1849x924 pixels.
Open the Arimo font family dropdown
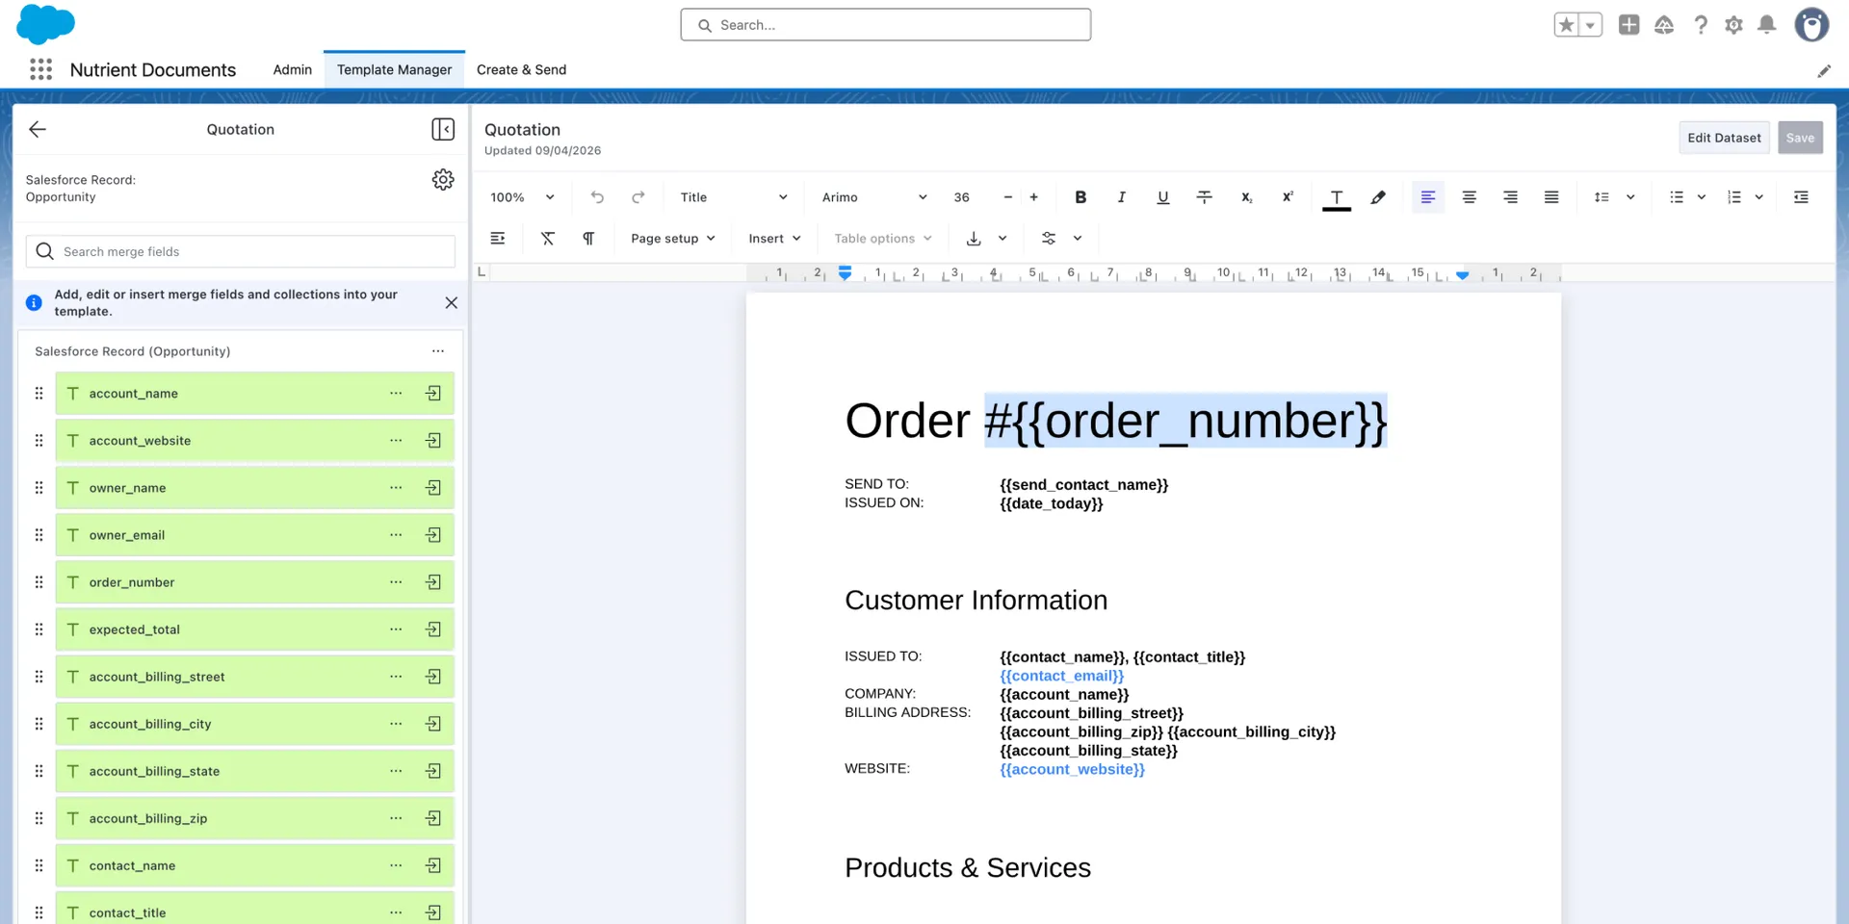point(874,197)
